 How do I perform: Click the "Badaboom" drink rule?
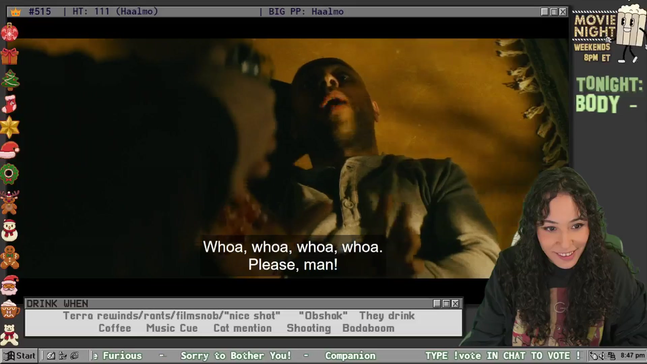coord(368,328)
